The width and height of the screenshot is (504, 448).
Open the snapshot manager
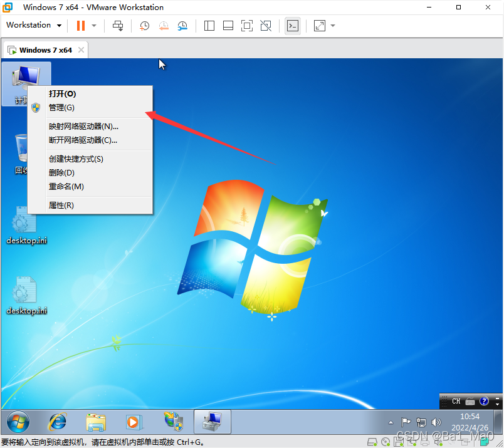[x=182, y=26]
